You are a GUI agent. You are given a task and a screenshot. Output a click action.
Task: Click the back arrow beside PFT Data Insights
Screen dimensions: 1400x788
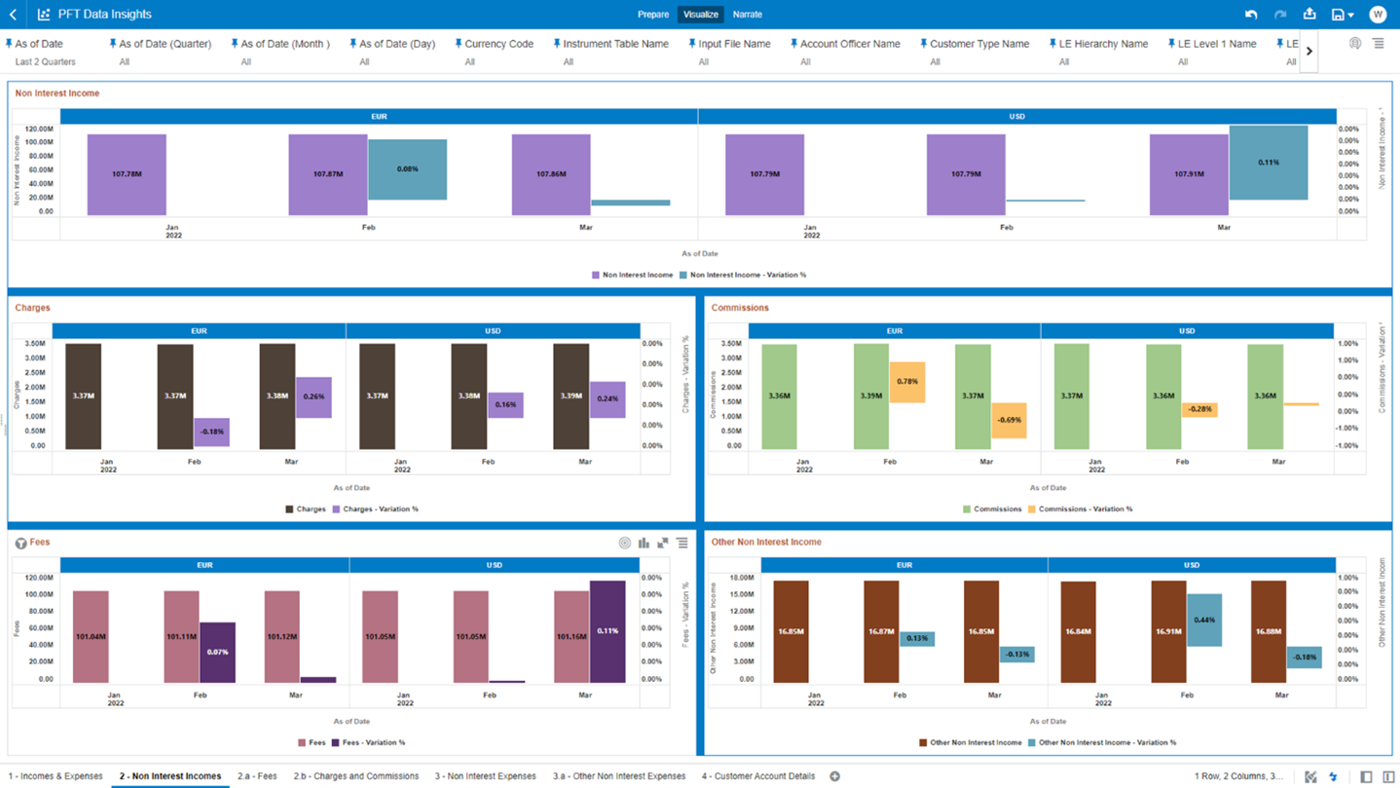(14, 14)
